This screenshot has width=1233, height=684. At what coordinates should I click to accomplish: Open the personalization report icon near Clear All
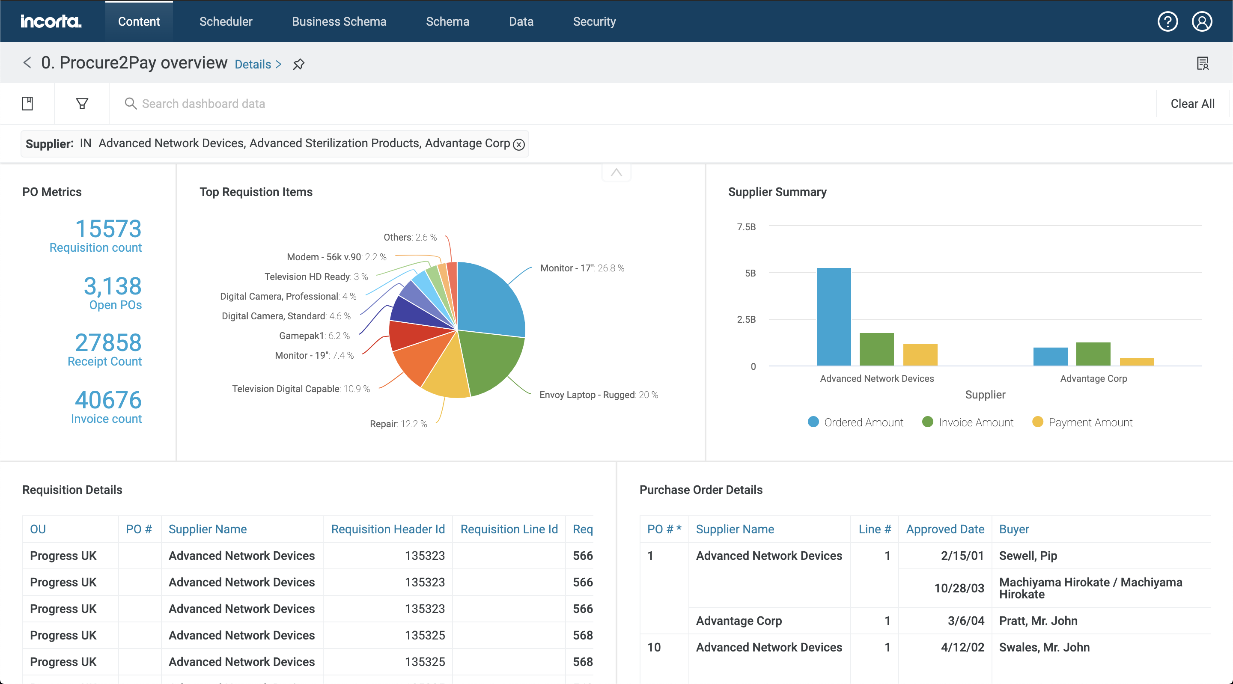pos(1203,64)
